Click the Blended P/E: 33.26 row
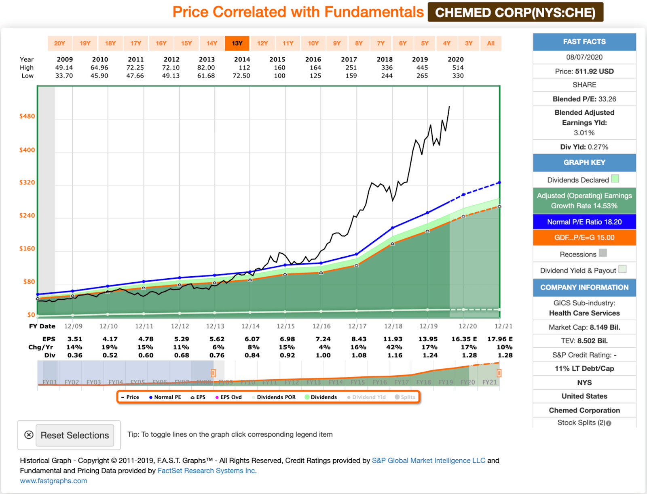 (584, 99)
